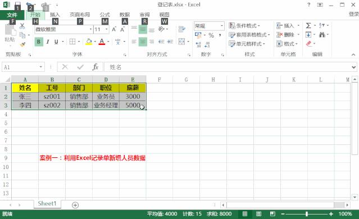The height and width of the screenshot is (219, 359).
Task: Click the zoom out minus button
Action: pos(283,214)
